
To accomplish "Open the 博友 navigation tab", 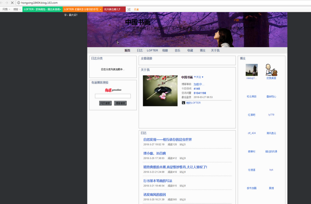I will coord(203,51).
